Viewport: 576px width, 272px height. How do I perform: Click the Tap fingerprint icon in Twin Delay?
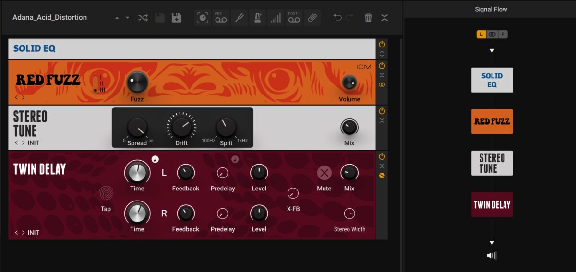click(106, 193)
